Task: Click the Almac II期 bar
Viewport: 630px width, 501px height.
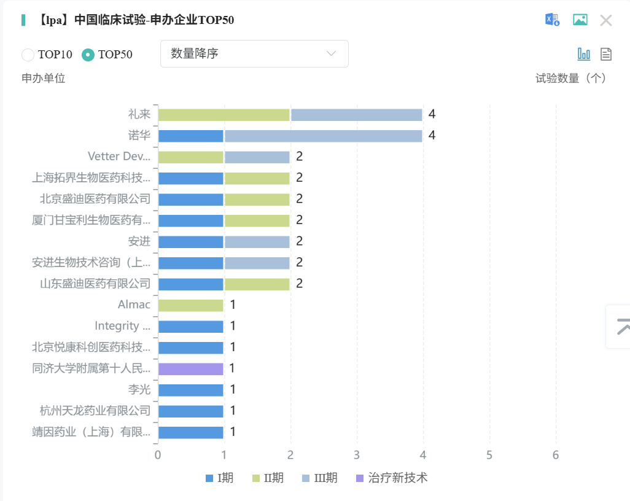Action: 191,305
